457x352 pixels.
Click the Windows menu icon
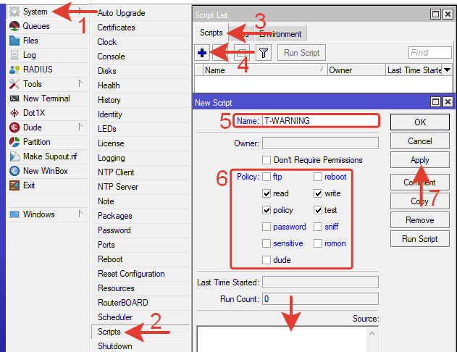tap(14, 214)
